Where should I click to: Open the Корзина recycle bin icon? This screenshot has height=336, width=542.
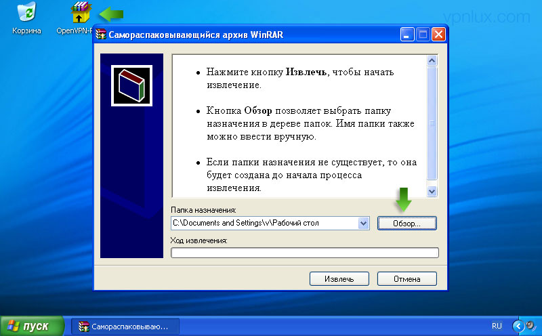click(x=26, y=18)
